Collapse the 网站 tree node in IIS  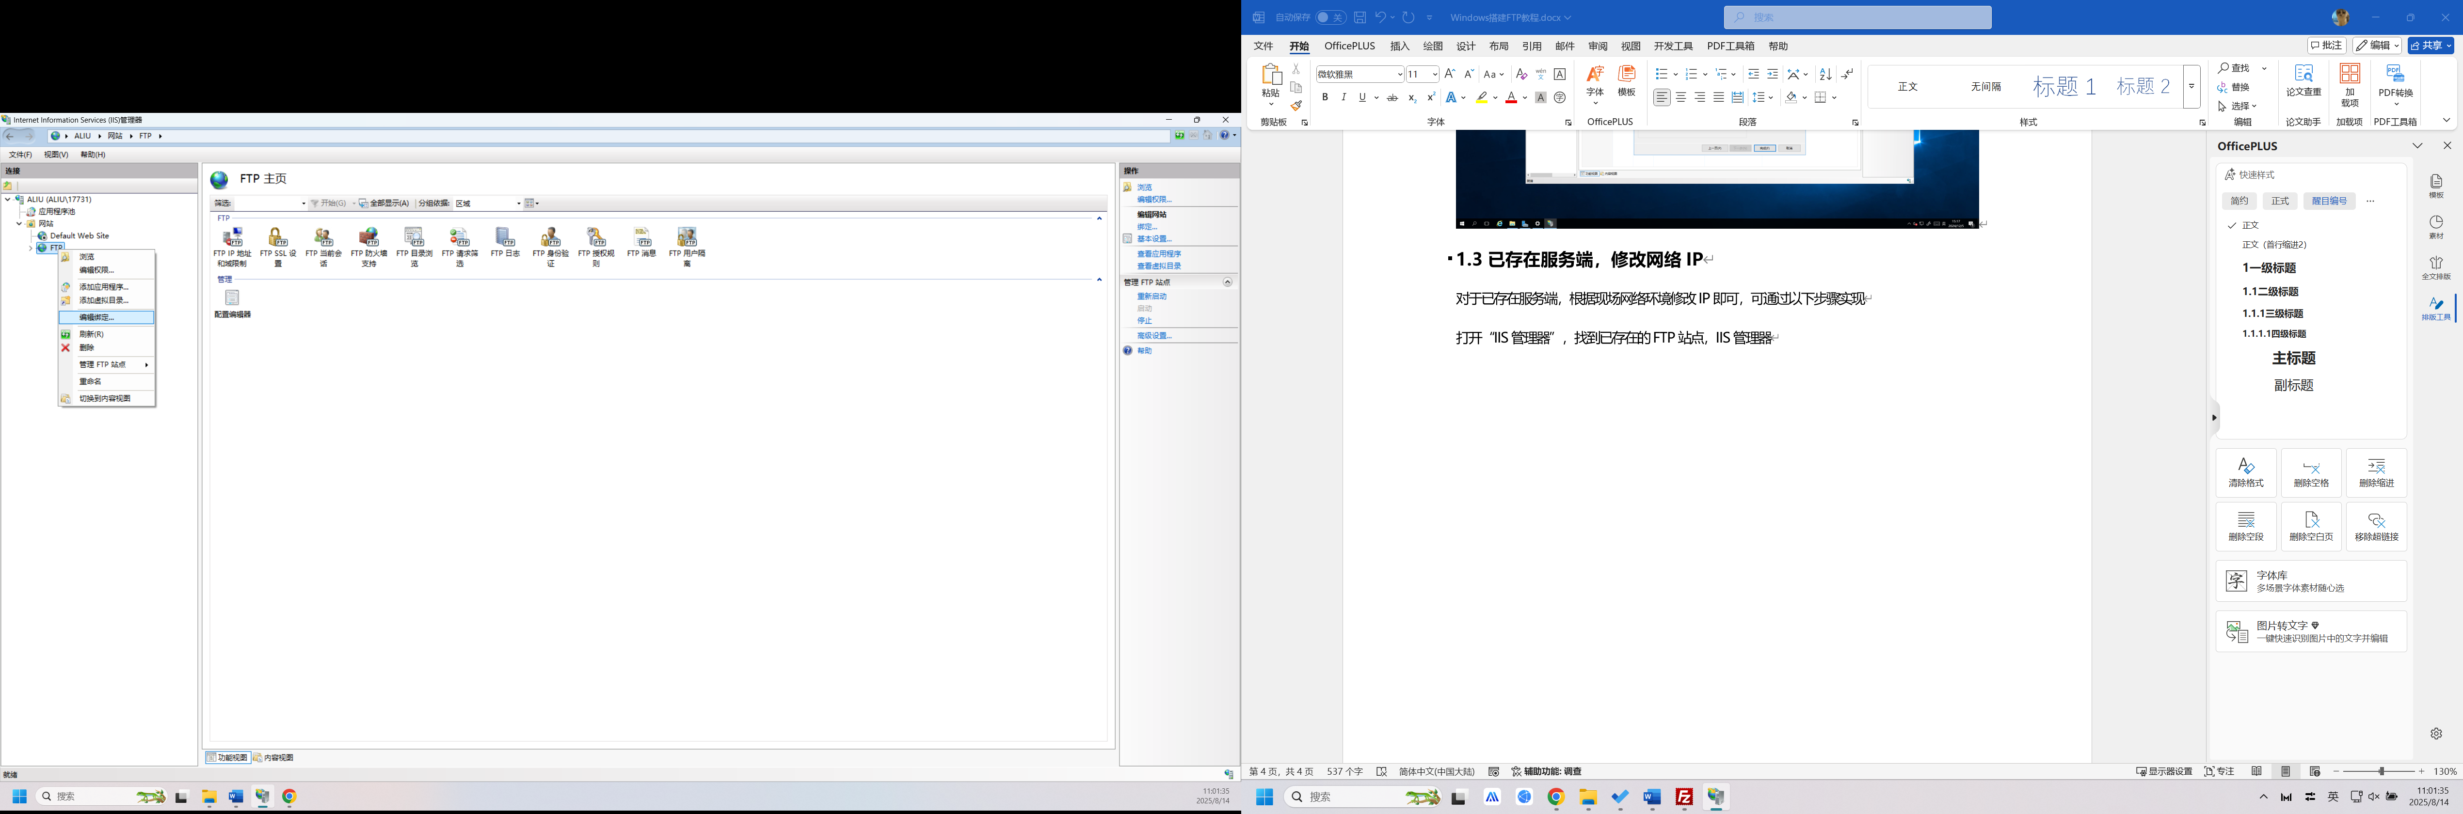(x=19, y=223)
